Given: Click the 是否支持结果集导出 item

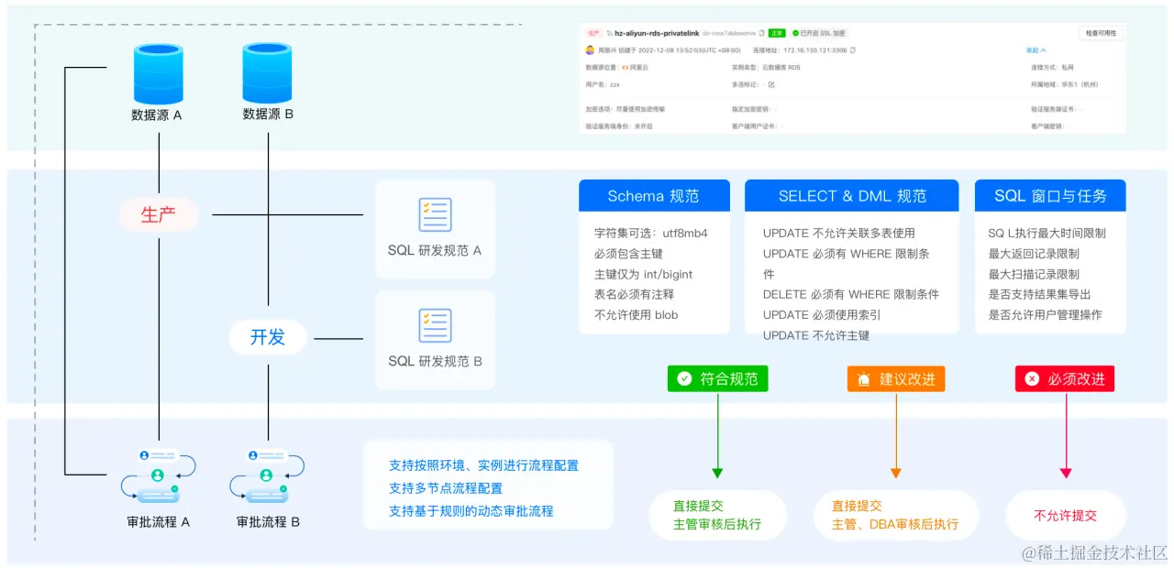Looking at the screenshot, I should click(1039, 294).
